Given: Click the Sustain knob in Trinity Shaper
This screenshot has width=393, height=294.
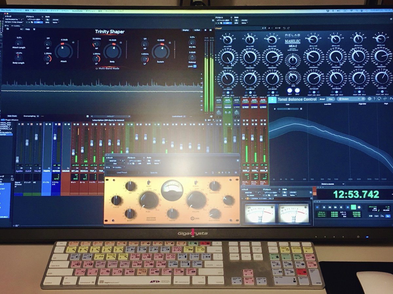Looking at the screenshot, I should [x=160, y=51].
